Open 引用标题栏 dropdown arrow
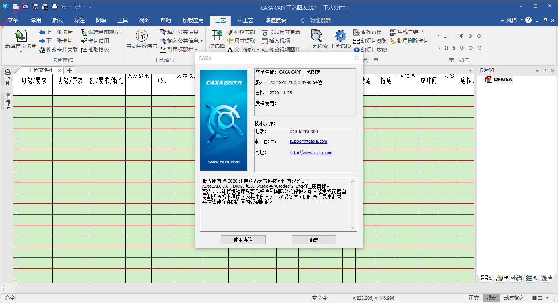This screenshot has width=558, height=303. [196, 50]
